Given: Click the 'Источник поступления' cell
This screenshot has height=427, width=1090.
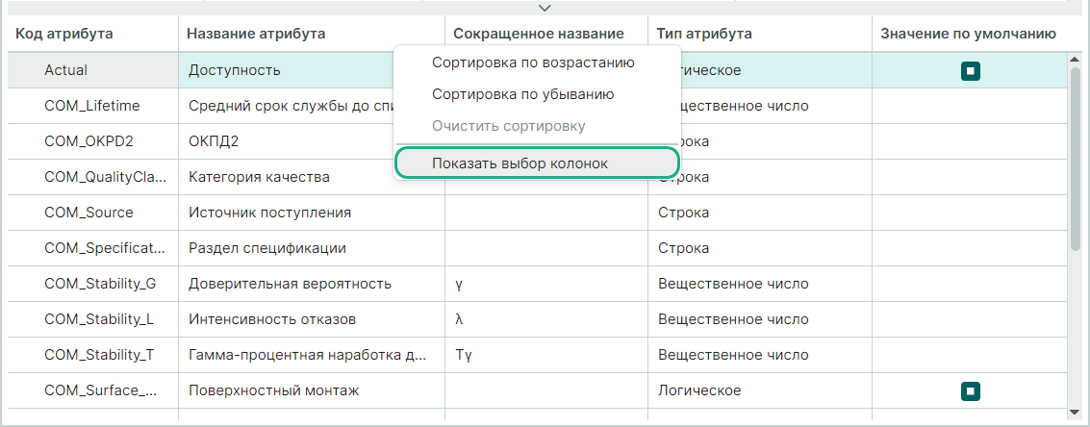Looking at the screenshot, I should (x=269, y=213).
